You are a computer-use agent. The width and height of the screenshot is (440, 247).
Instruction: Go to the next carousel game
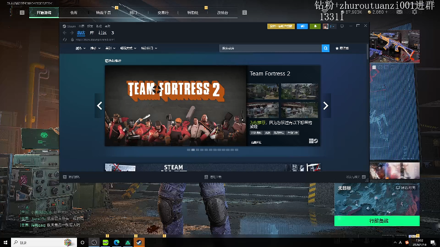pyautogui.click(x=326, y=105)
